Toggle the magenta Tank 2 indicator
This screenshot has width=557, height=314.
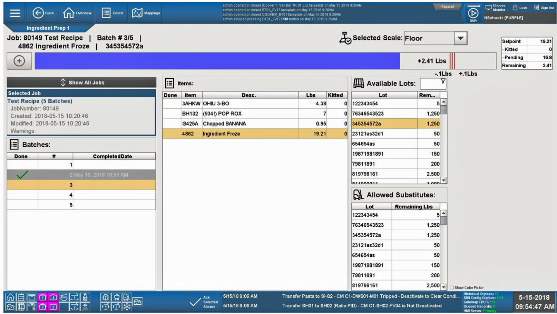[x=54, y=307]
